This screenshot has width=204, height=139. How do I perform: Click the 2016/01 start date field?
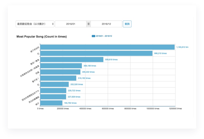pos(71,24)
